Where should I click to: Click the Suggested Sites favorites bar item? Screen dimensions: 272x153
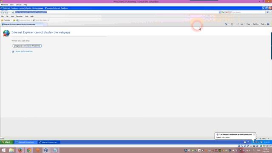pyautogui.click(x=23, y=20)
